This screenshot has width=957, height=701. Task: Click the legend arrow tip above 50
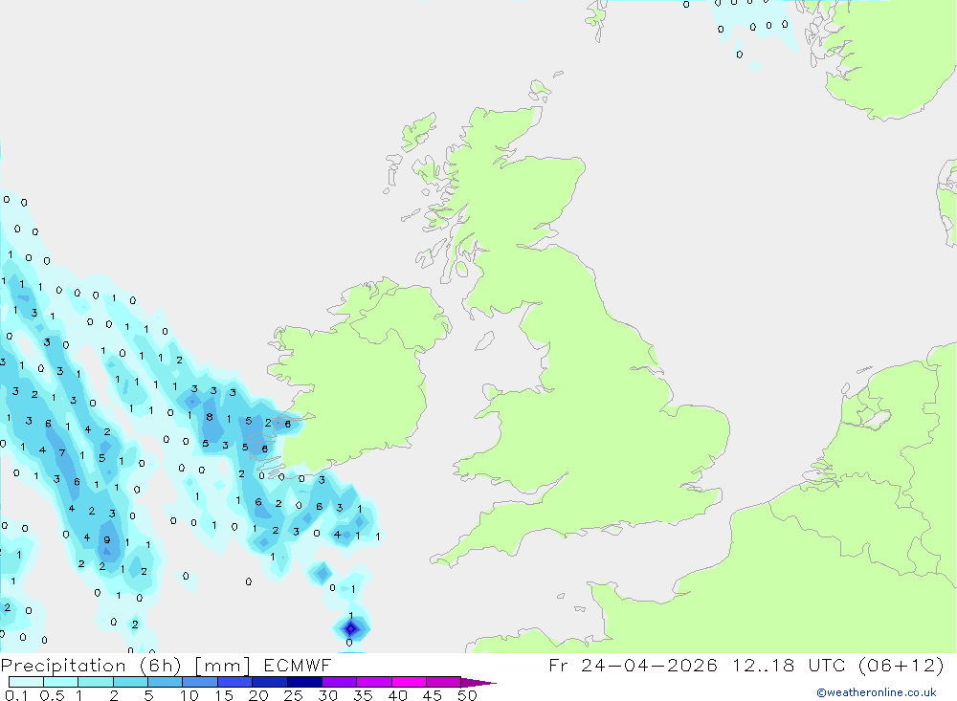[478, 683]
